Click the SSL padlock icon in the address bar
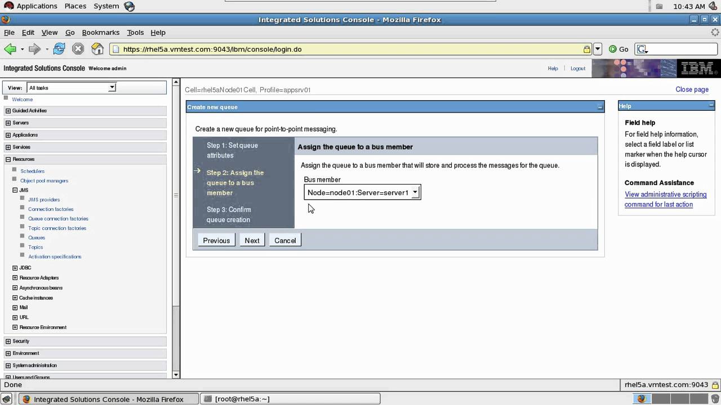The height and width of the screenshot is (405, 721). tap(586, 49)
